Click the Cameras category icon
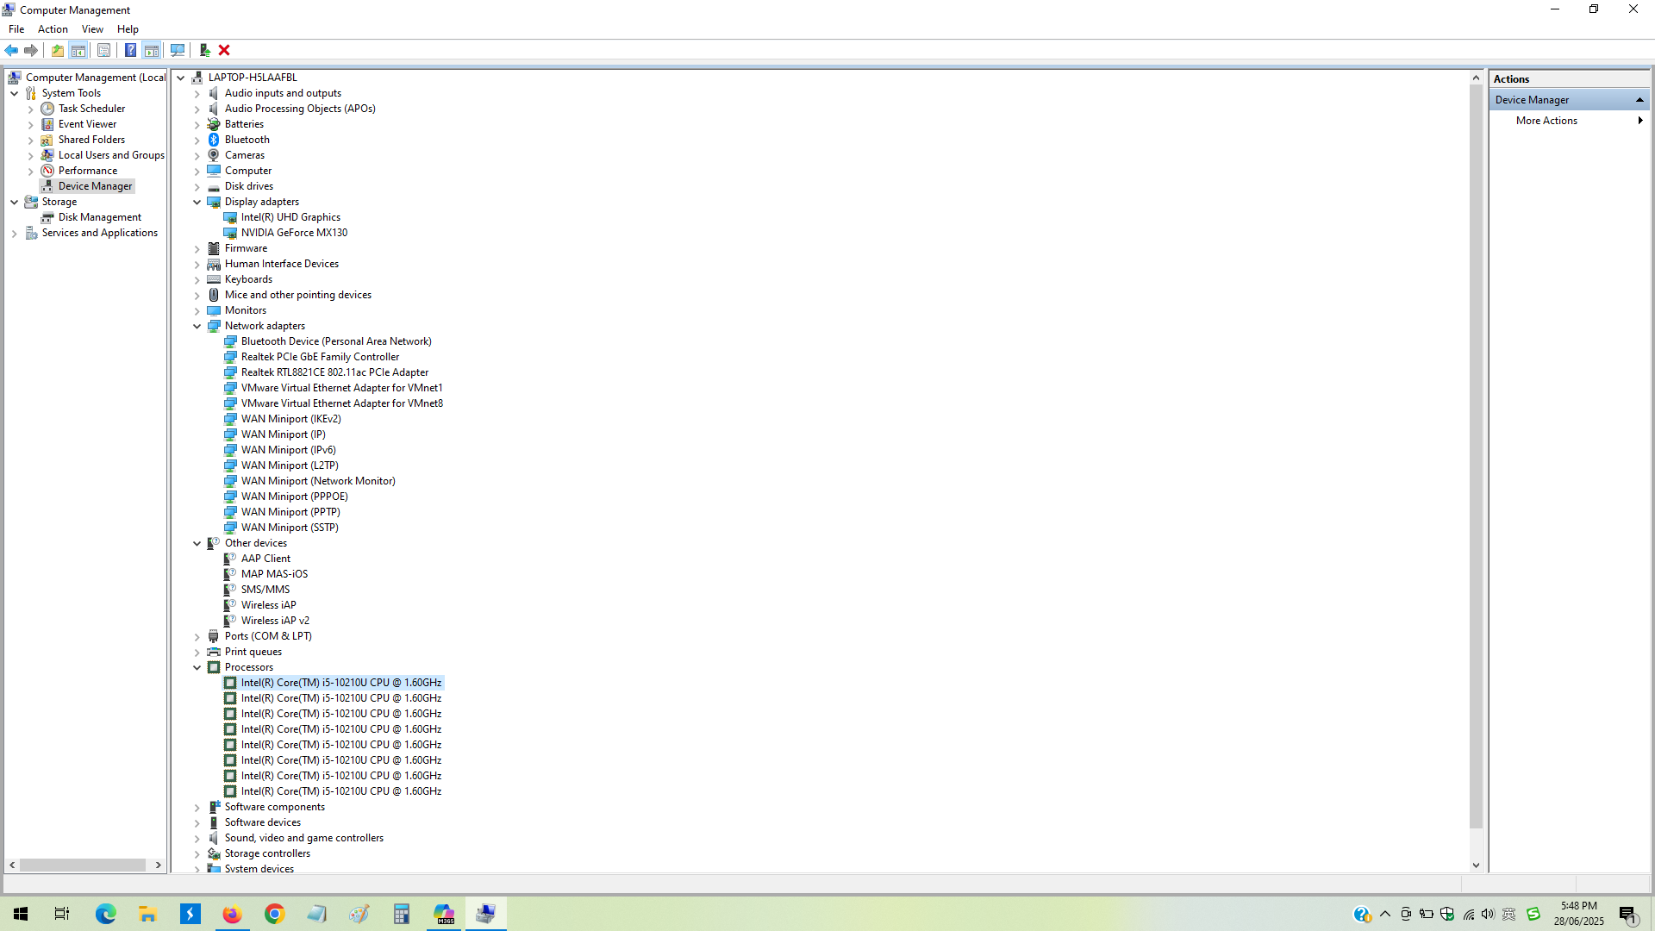Viewport: 1655px width, 931px height. [214, 155]
